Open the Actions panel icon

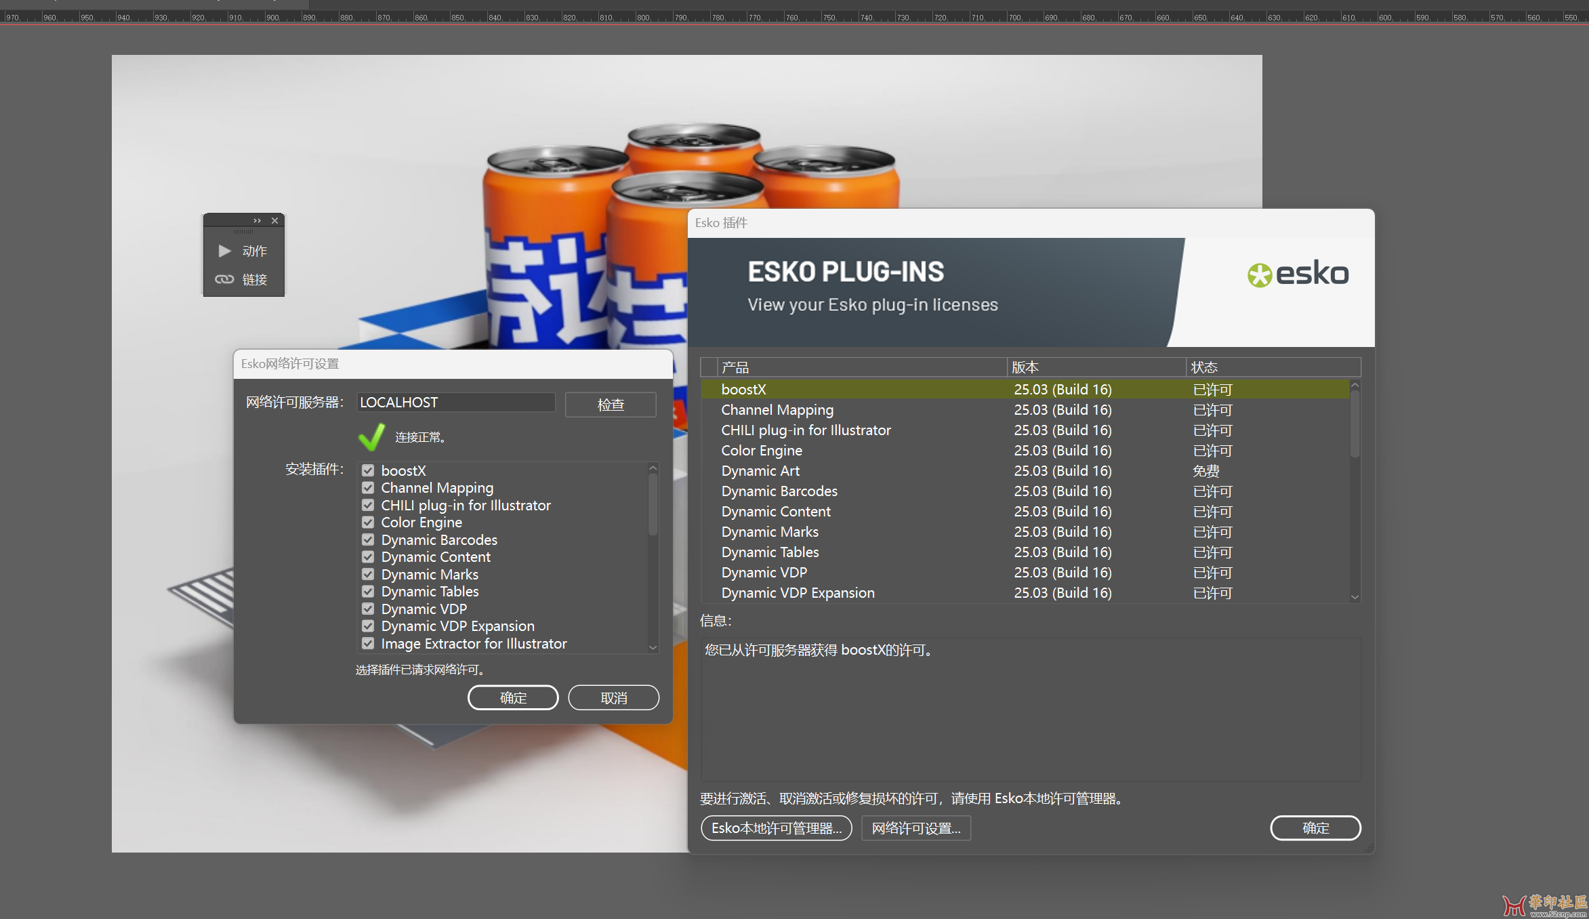coord(225,251)
